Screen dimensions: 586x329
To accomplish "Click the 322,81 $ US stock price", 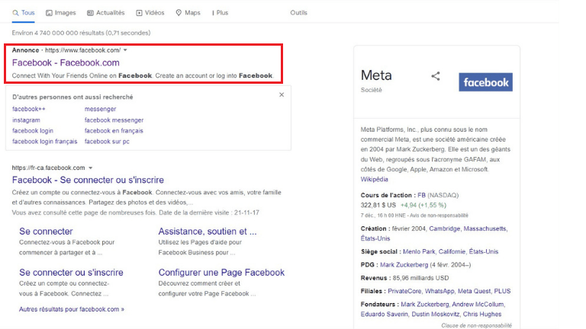I will tap(378, 205).
